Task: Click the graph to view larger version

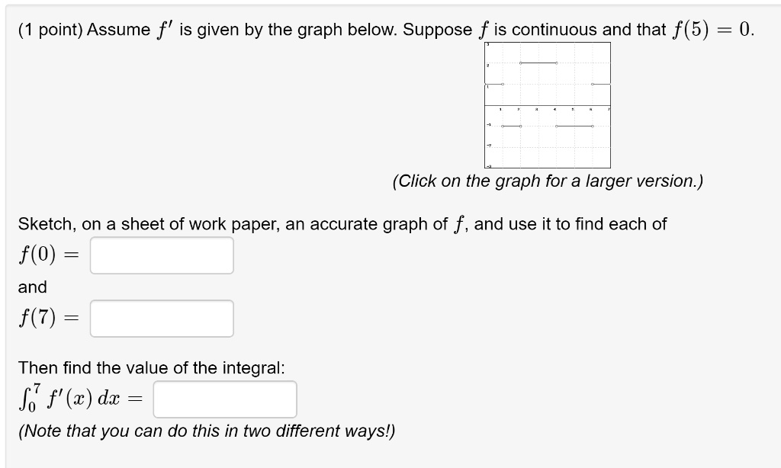Action: tap(545, 107)
